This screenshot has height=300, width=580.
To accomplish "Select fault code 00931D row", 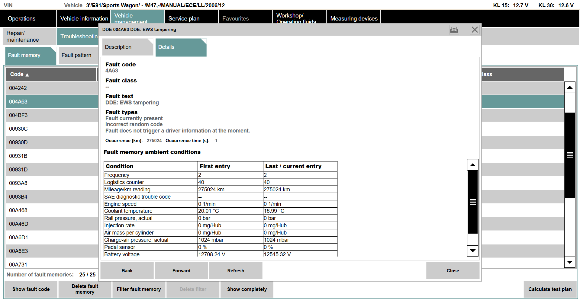I will pyautogui.click(x=52, y=170).
